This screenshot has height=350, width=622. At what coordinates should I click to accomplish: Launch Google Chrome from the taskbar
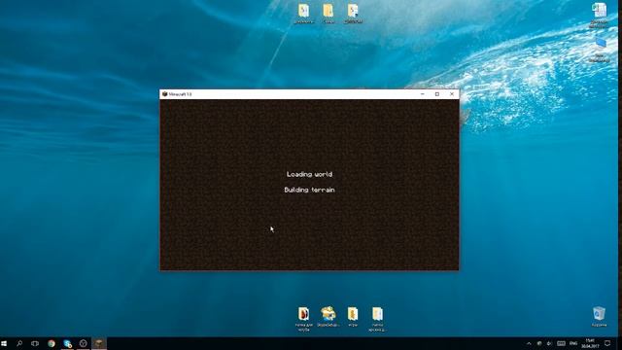click(x=52, y=343)
